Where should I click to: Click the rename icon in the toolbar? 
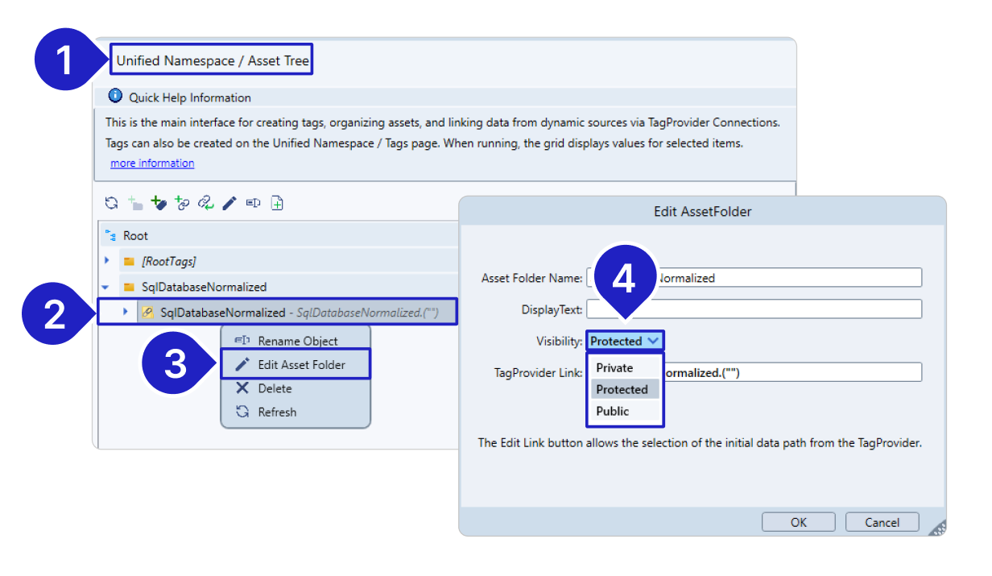click(x=253, y=204)
